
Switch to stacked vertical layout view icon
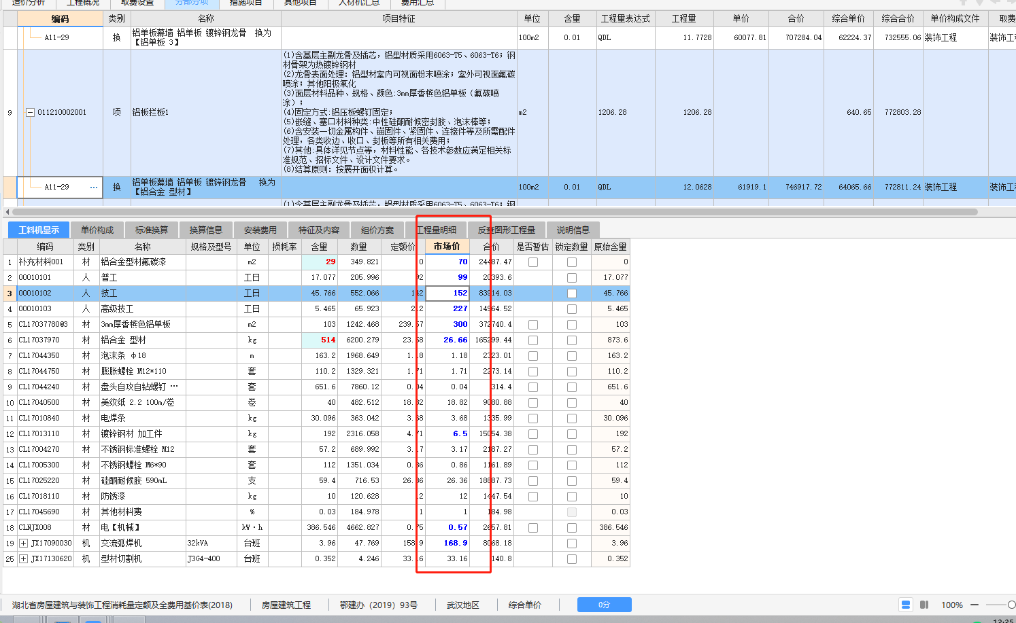click(x=905, y=605)
